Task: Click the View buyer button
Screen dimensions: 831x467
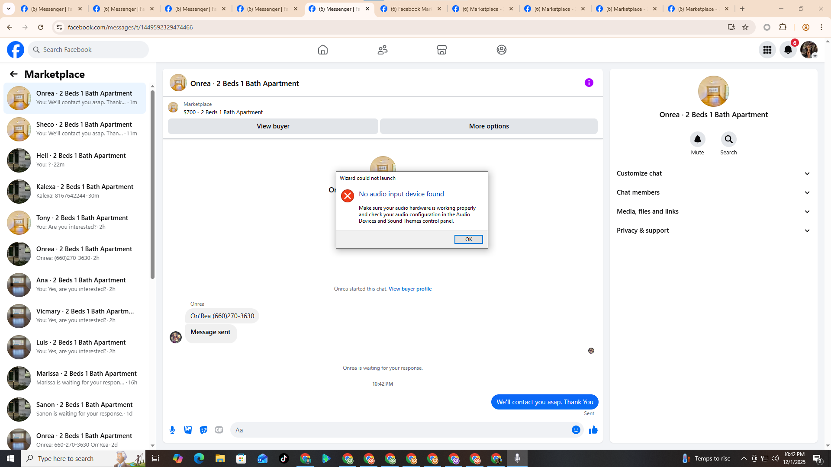Action: coord(273,126)
